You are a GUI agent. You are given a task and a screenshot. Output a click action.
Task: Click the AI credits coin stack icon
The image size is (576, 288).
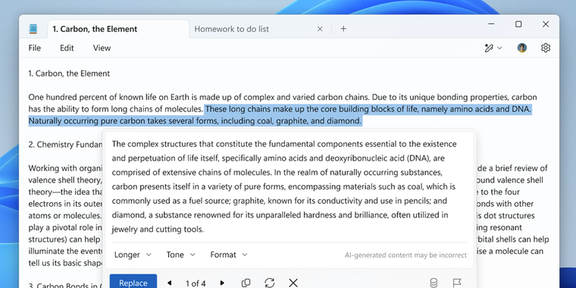(x=434, y=283)
